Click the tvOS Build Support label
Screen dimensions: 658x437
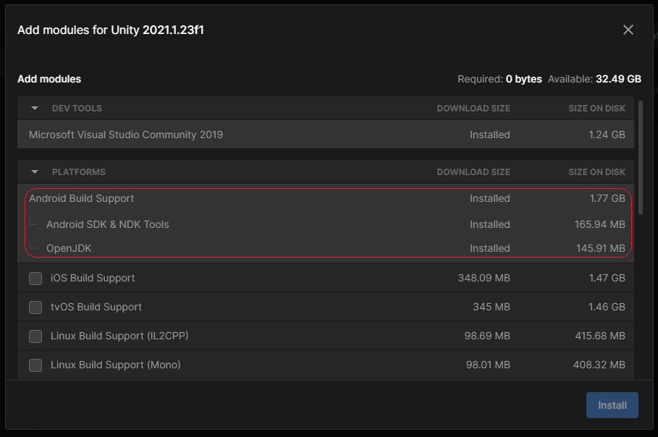tap(96, 307)
